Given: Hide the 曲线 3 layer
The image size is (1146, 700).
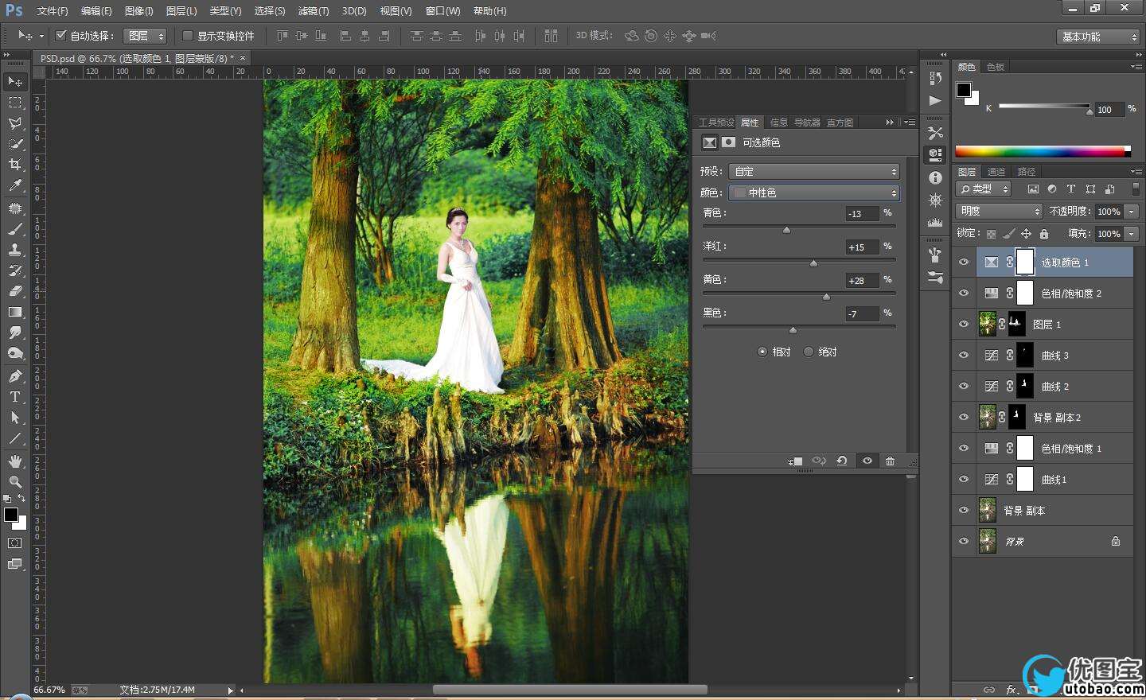Looking at the screenshot, I should pos(964,356).
